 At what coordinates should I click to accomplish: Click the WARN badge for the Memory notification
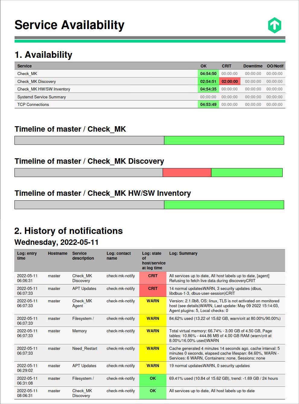click(153, 331)
